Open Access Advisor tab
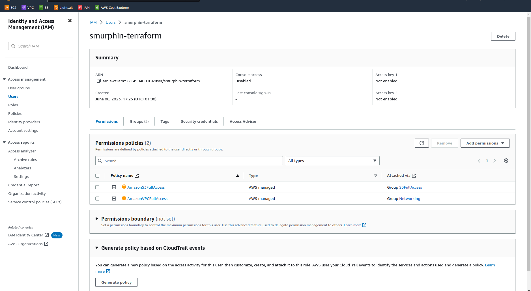The image size is (531, 291). 243,121
